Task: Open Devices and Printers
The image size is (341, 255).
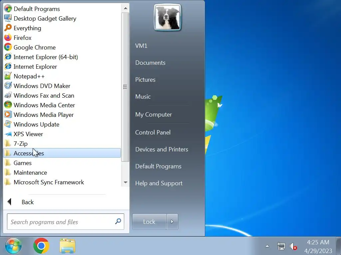Action: tap(162, 149)
